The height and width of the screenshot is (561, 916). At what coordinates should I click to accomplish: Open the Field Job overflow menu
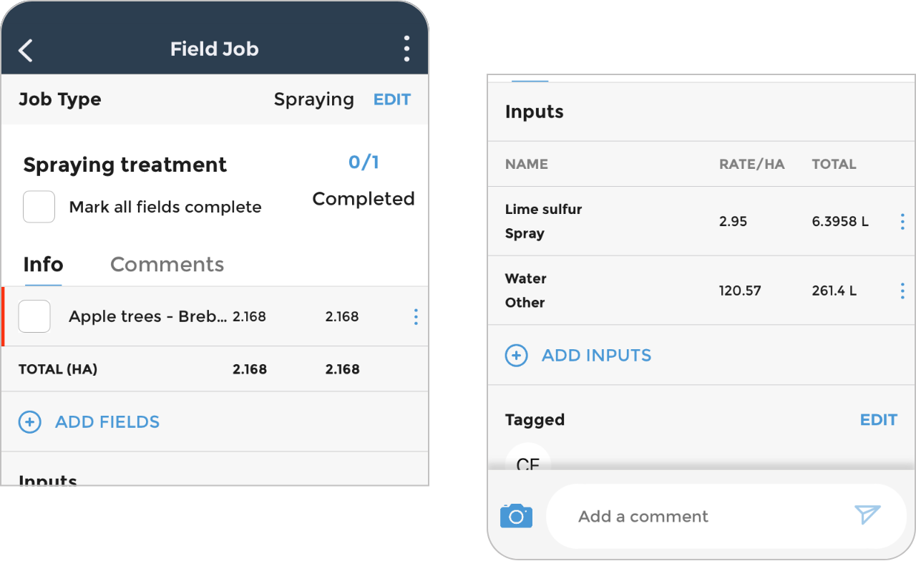tap(406, 49)
